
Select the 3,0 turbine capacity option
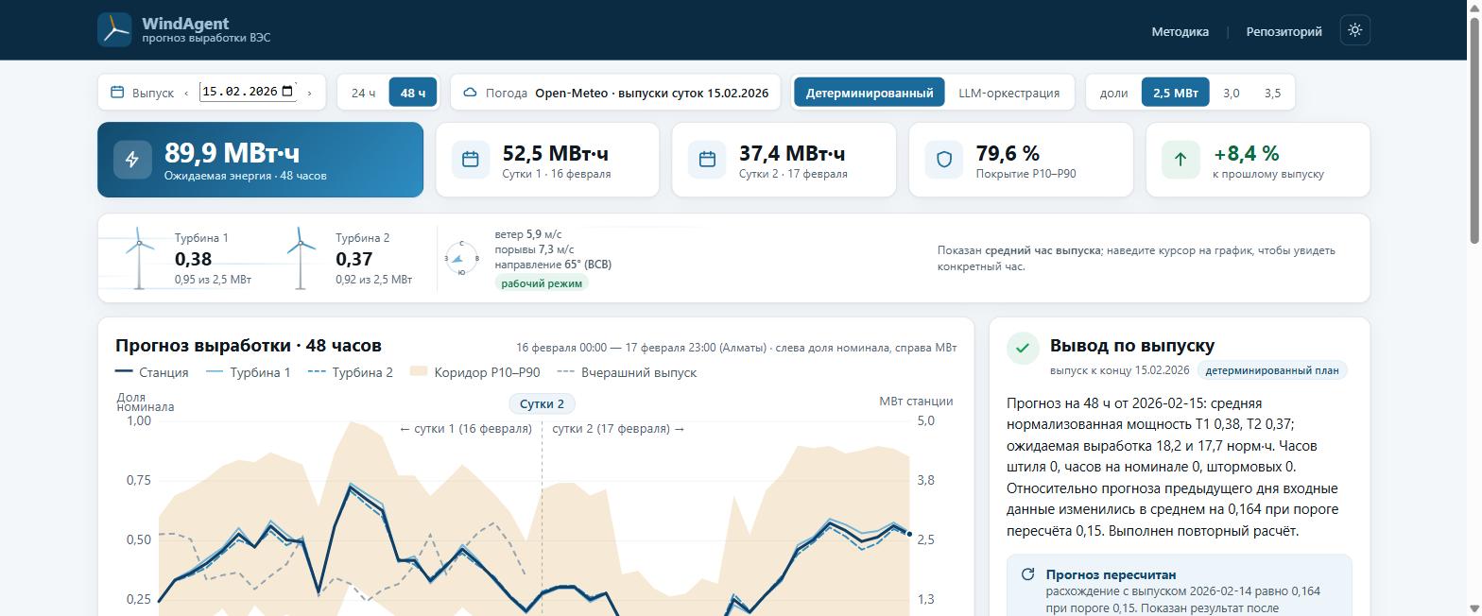pos(1231,93)
